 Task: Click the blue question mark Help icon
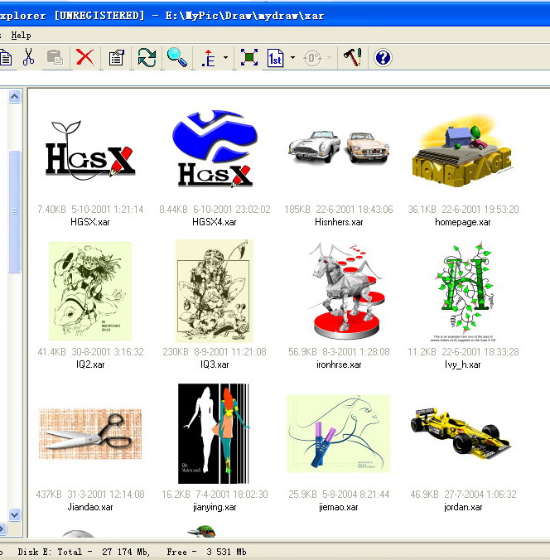click(383, 57)
